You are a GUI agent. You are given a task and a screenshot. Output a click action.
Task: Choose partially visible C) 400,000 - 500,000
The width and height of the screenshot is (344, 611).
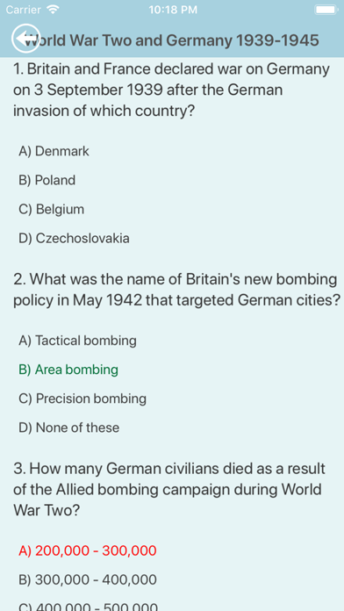click(88, 607)
